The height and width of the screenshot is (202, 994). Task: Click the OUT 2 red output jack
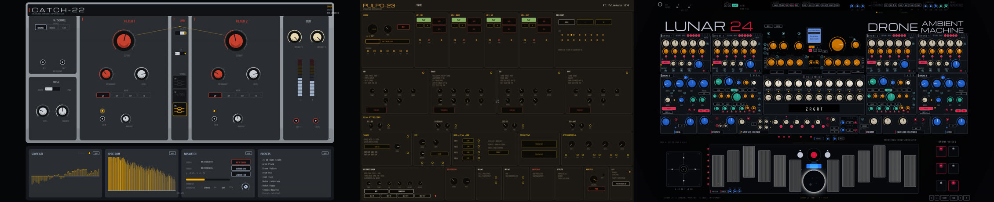point(315,120)
